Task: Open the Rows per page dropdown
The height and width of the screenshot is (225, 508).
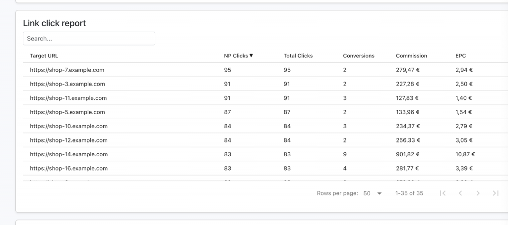Action: tap(373, 193)
